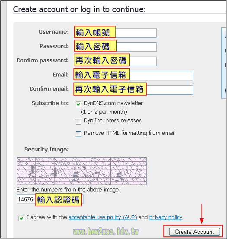Click the "Security Image:" label
227x239 pixels.
pos(47,150)
